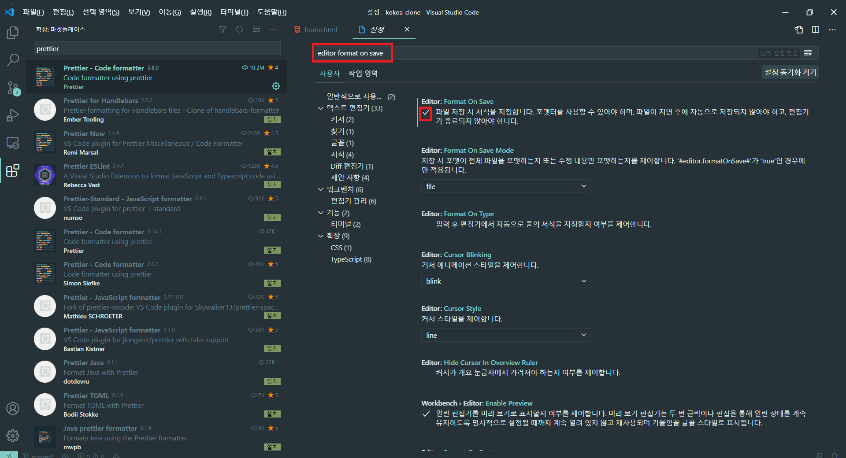The image size is (846, 458).
Task: Open the 보기(V) menu
Action: 139,12
